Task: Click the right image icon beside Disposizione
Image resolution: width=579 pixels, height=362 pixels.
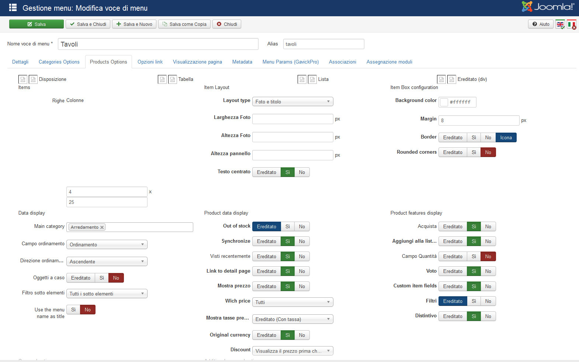Action: pyautogui.click(x=33, y=79)
